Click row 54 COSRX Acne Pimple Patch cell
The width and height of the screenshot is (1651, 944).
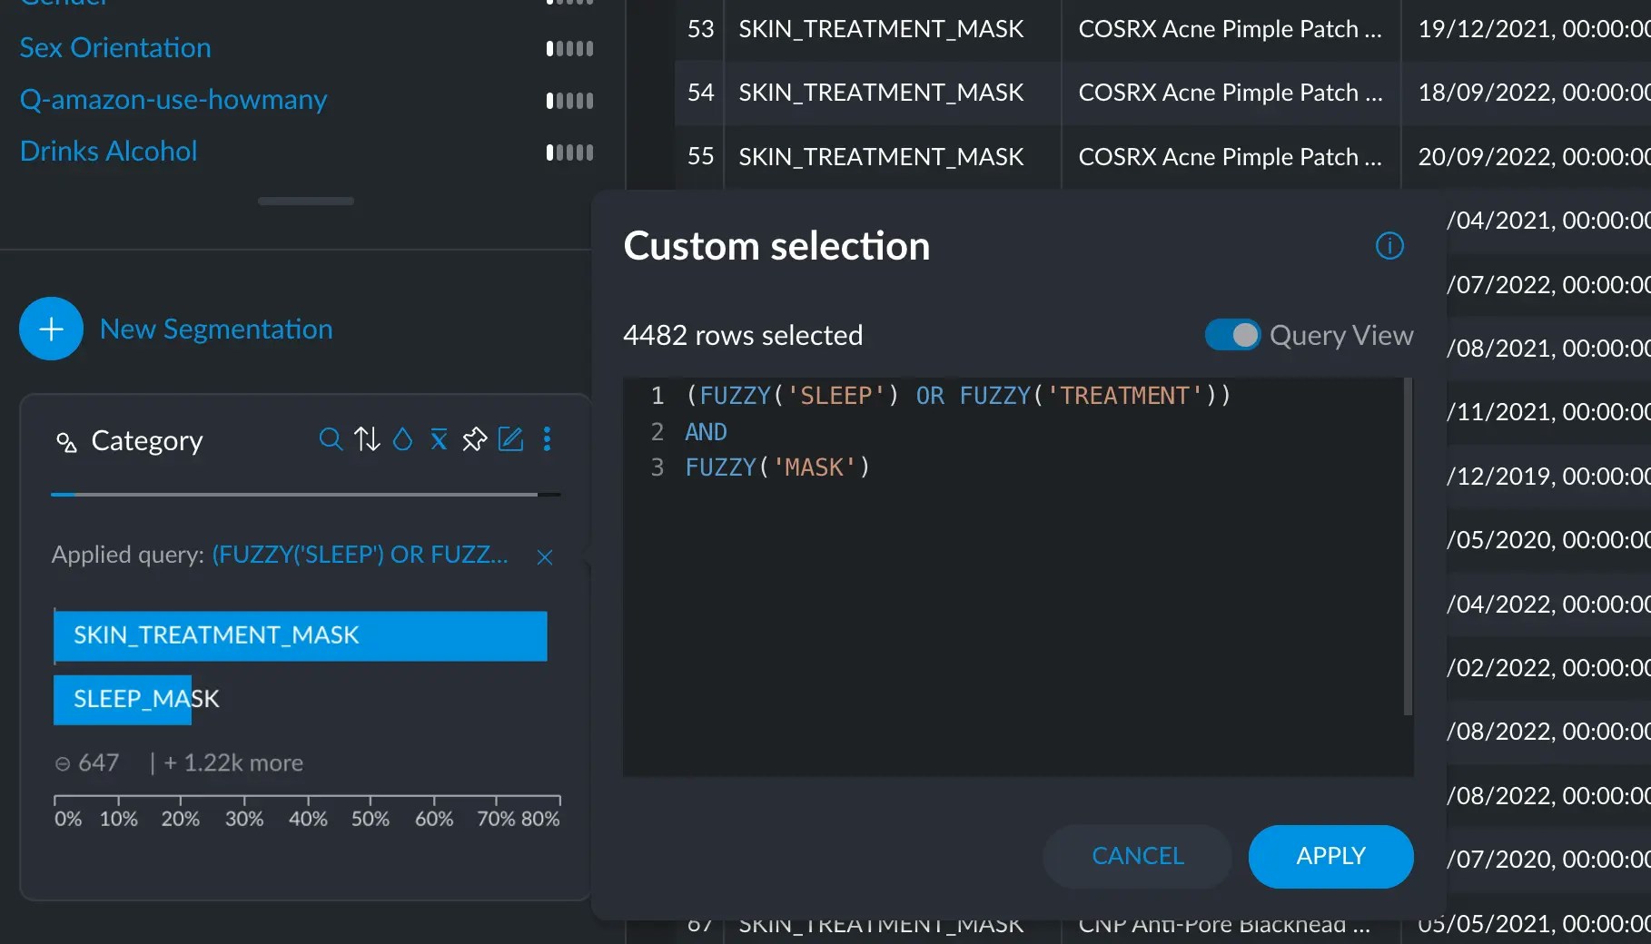click(1231, 93)
